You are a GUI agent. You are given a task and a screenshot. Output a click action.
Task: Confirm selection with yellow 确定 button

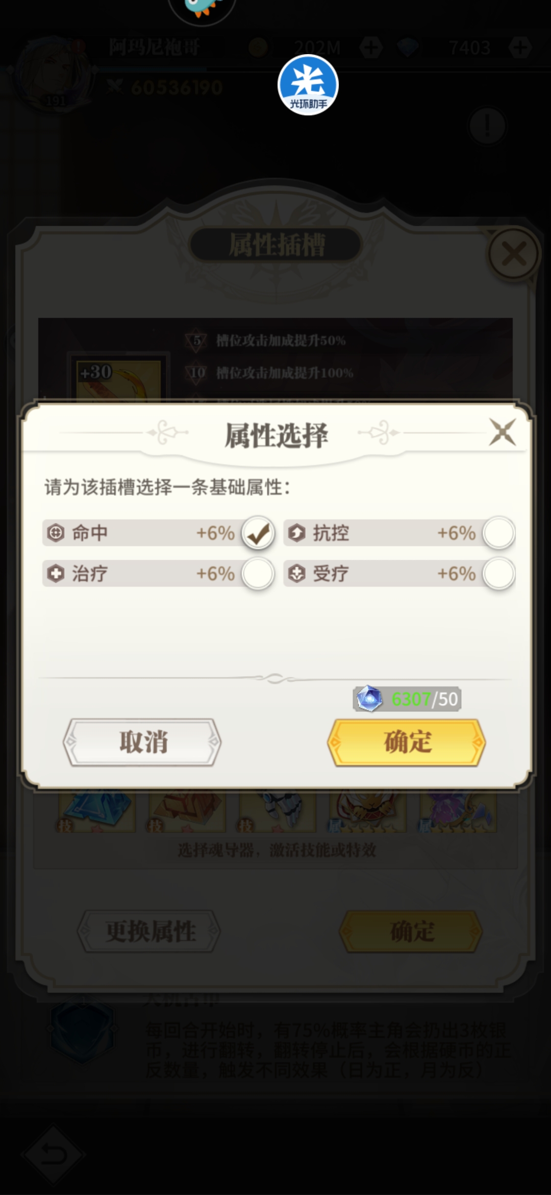407,742
